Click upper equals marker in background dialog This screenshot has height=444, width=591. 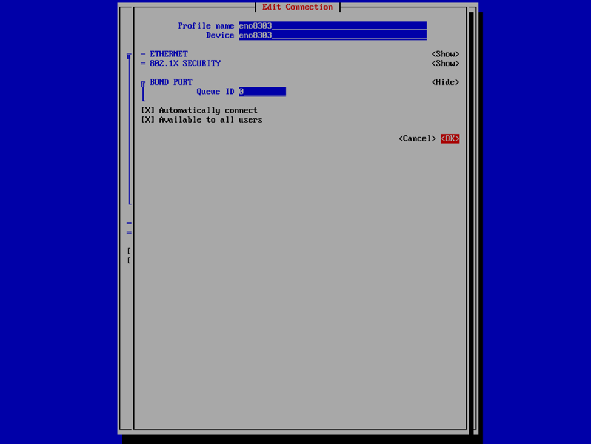129,223
